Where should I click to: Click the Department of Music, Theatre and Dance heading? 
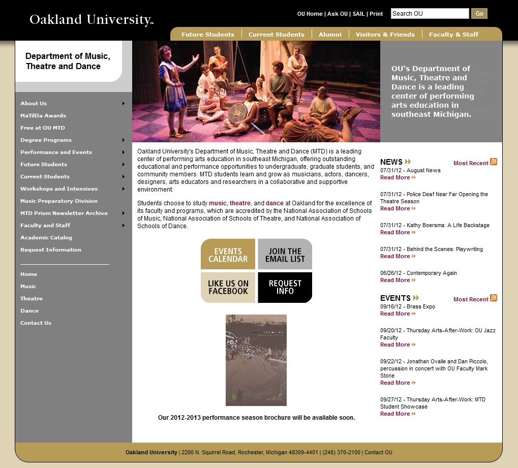pos(68,61)
